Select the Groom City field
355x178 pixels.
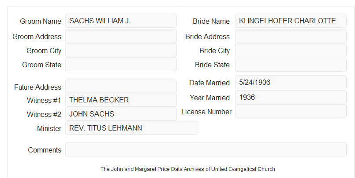tap(121, 50)
